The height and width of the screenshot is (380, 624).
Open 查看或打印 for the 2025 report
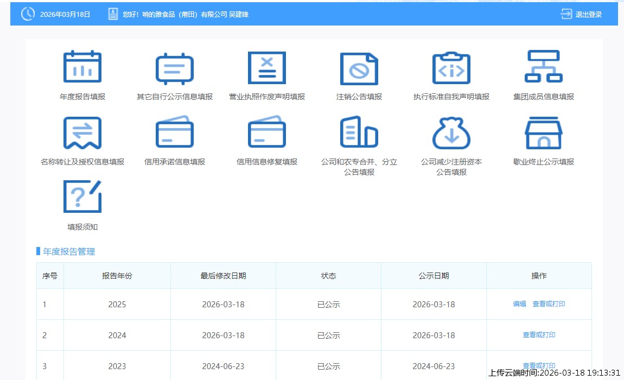point(549,304)
